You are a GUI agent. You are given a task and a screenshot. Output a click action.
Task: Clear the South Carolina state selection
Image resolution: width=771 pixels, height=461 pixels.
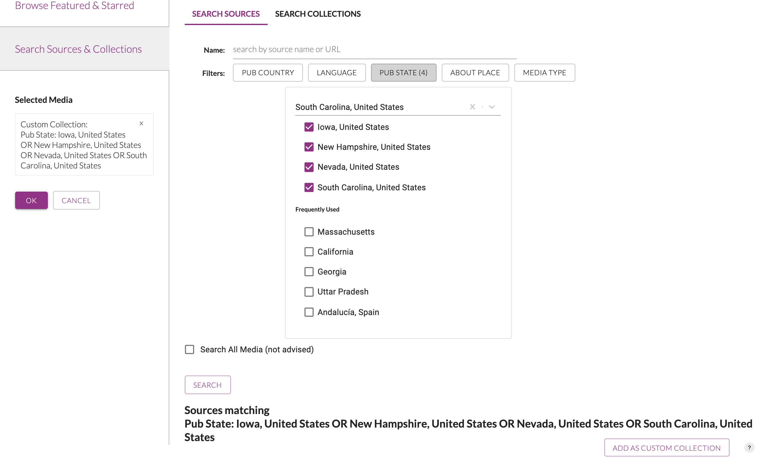[x=472, y=107]
